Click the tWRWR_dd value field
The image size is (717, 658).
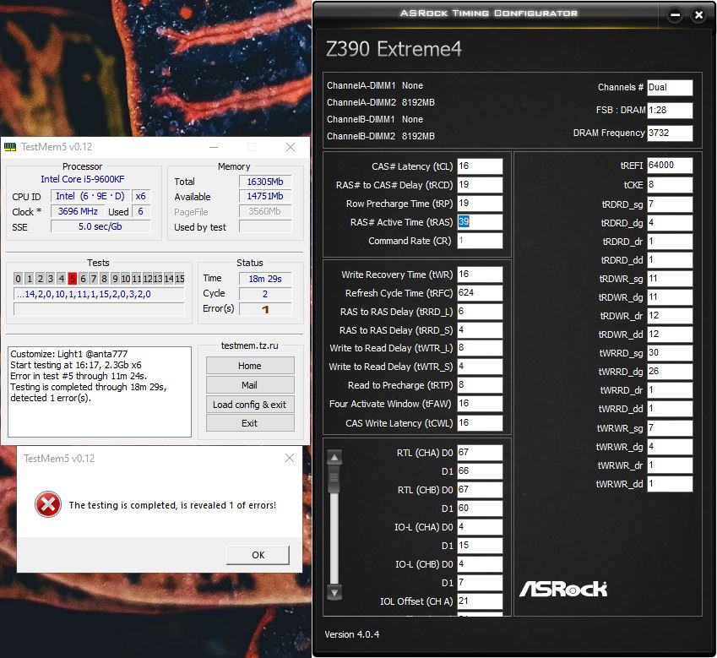[x=670, y=484]
